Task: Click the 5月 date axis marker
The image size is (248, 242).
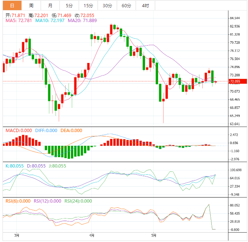Action: click(x=154, y=236)
